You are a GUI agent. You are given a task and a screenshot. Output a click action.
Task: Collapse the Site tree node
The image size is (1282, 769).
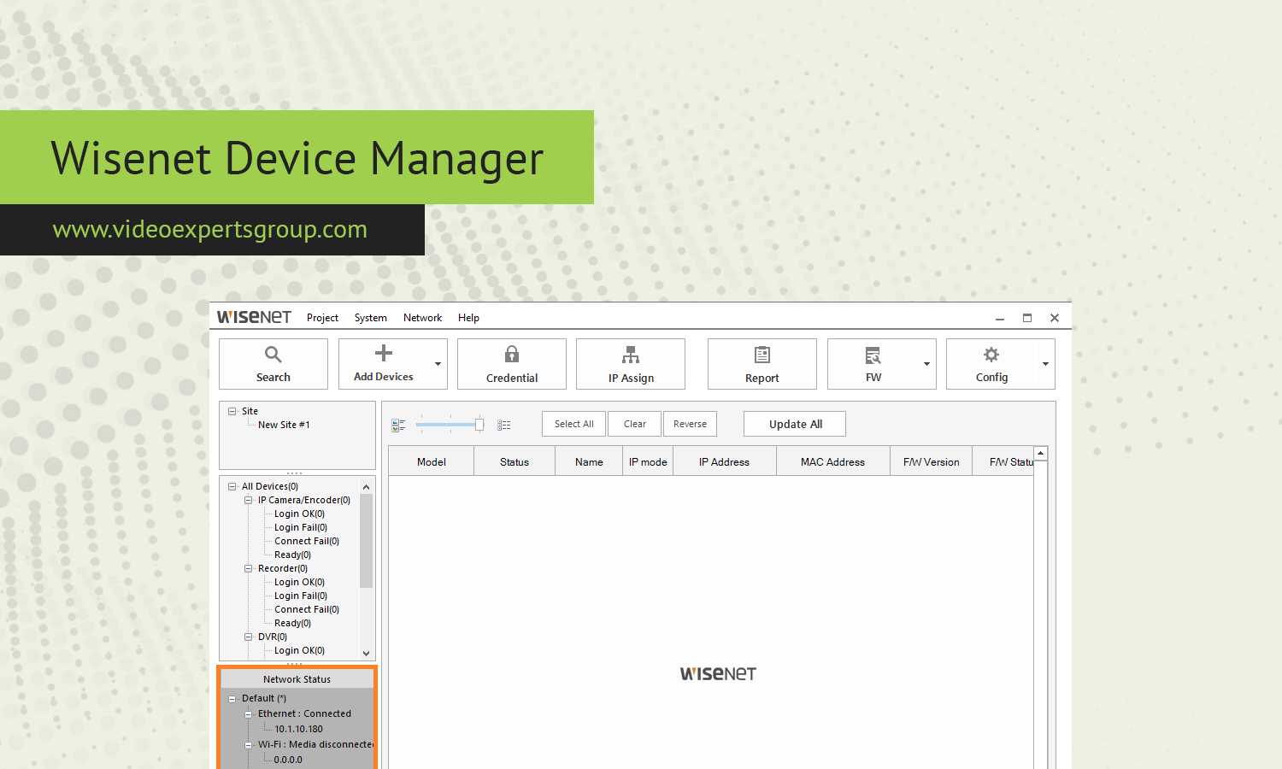(232, 411)
